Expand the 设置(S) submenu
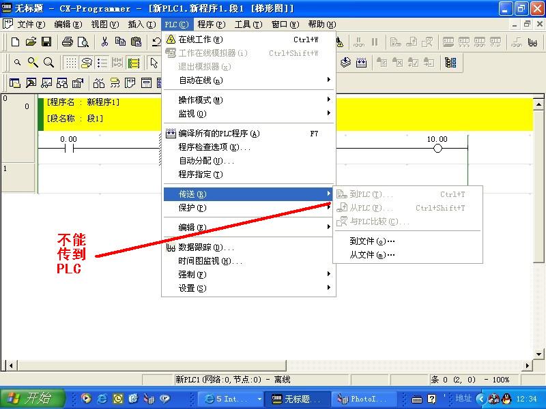The height and width of the screenshot is (409, 546). pyautogui.click(x=248, y=288)
